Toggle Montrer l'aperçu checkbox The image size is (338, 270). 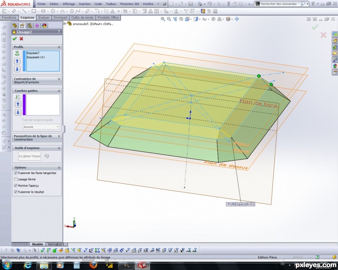click(16, 185)
